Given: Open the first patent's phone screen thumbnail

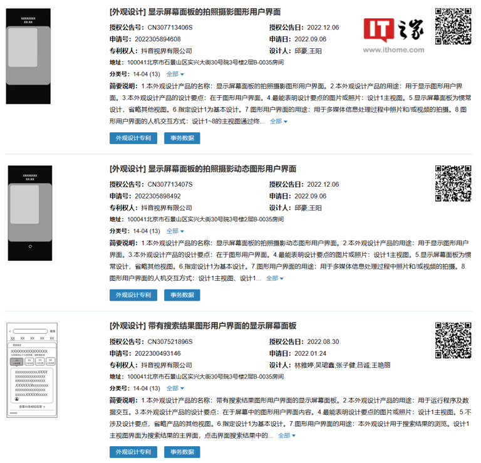Looking at the screenshot, I should pos(29,56).
